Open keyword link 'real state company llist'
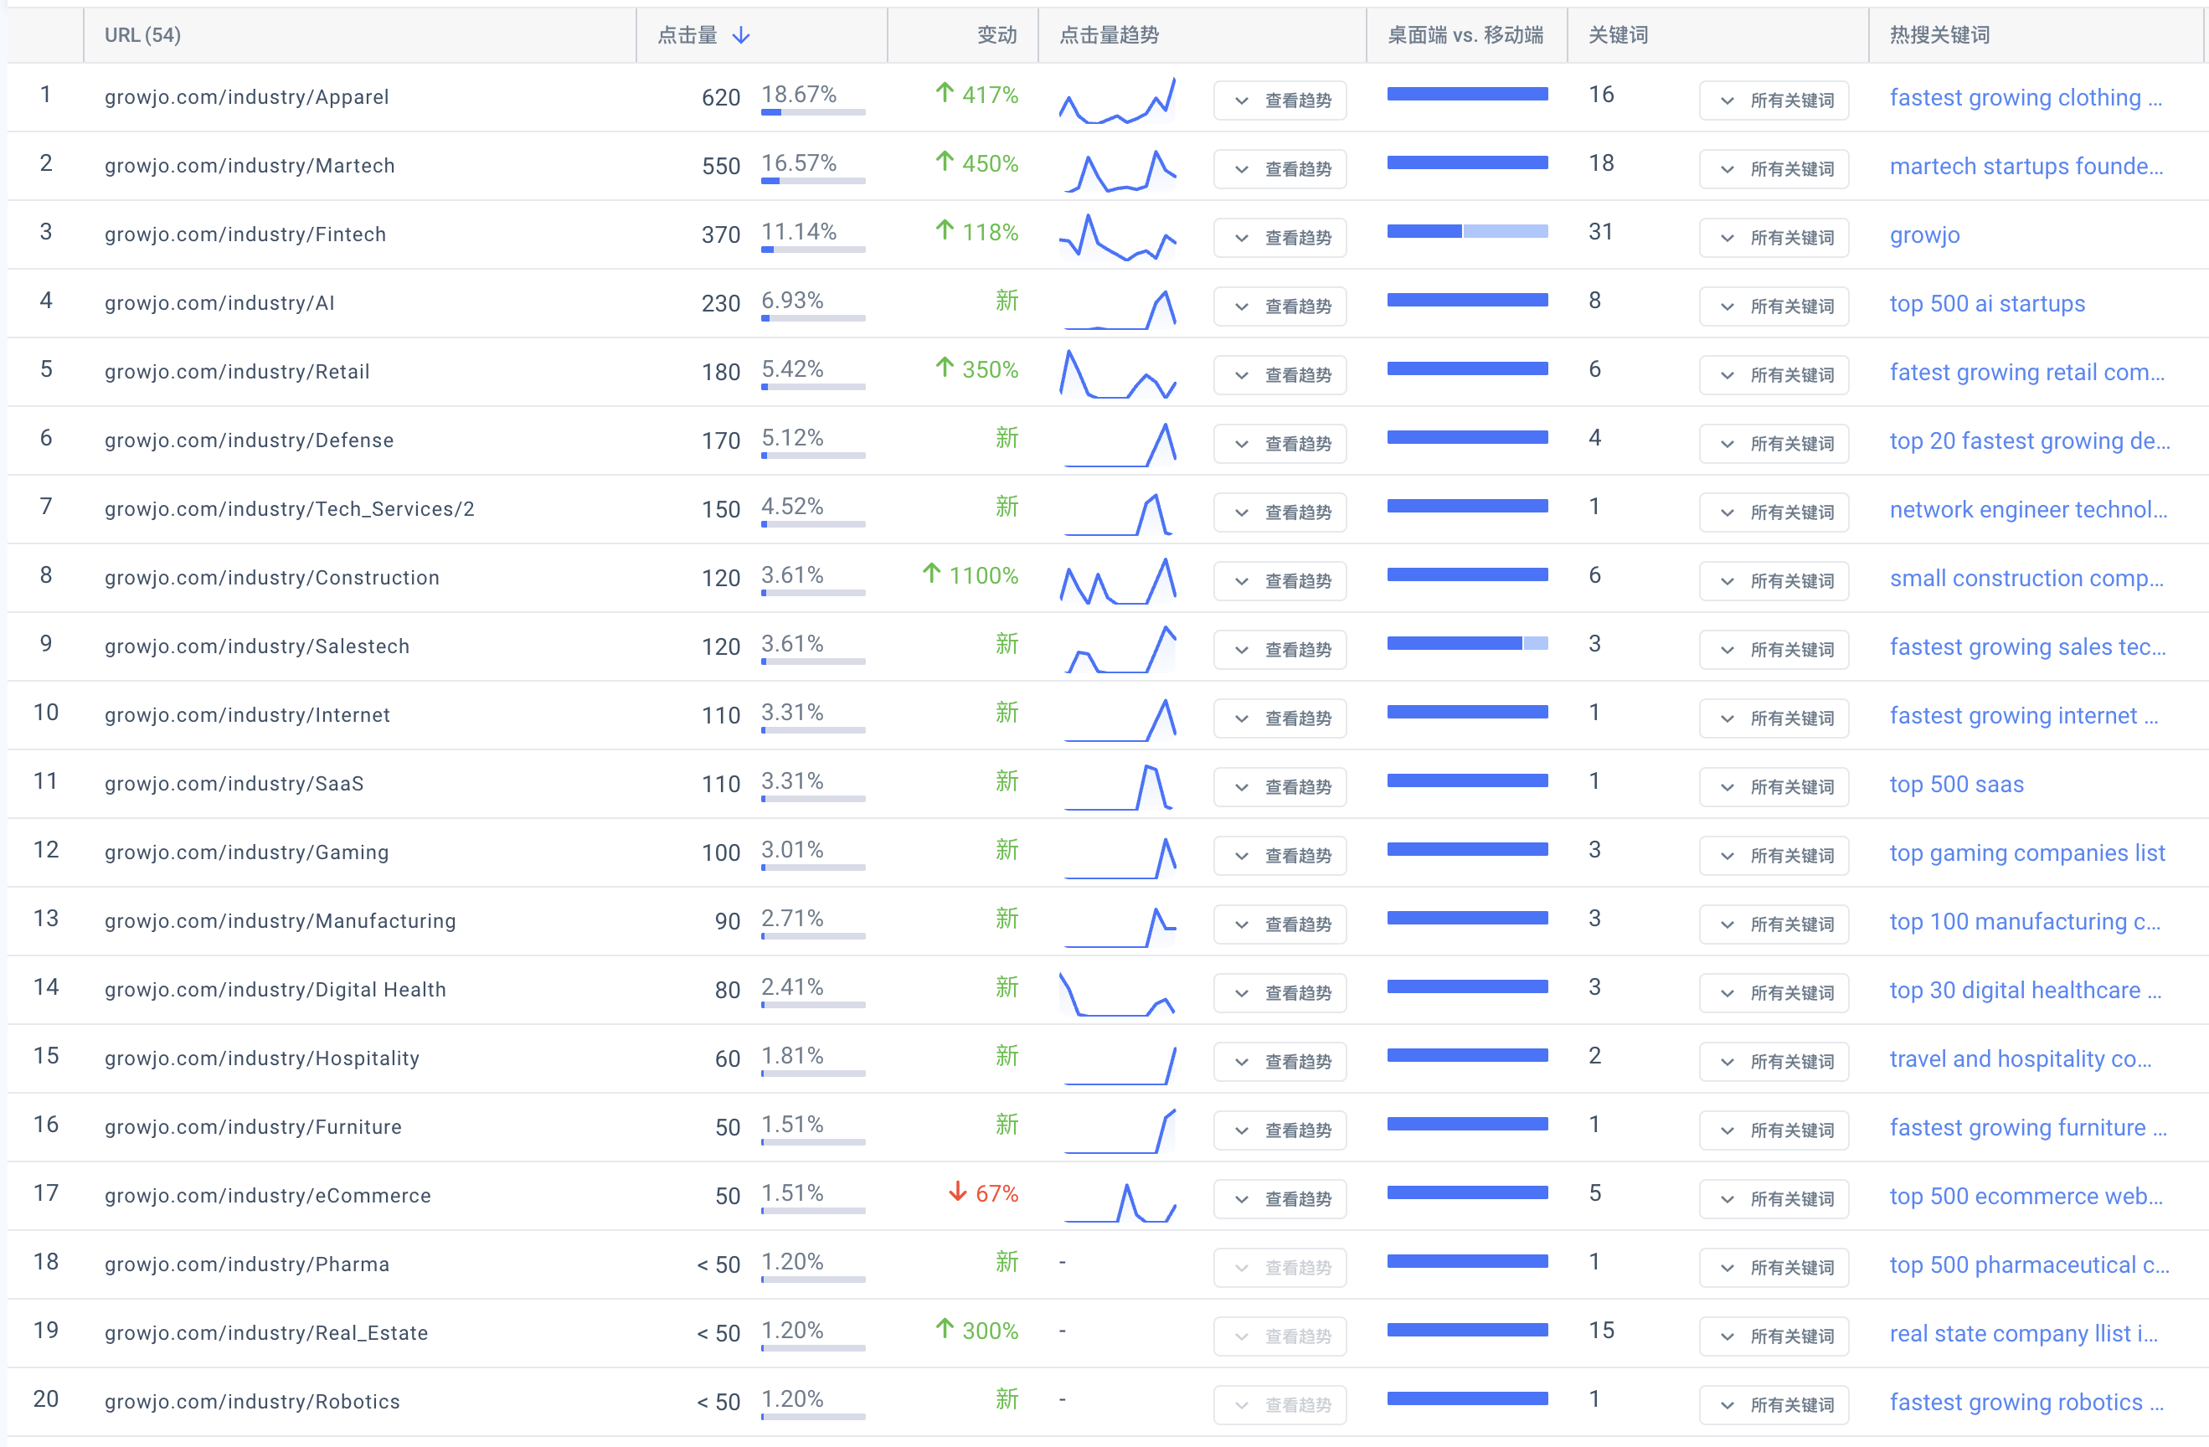 coord(2023,1334)
